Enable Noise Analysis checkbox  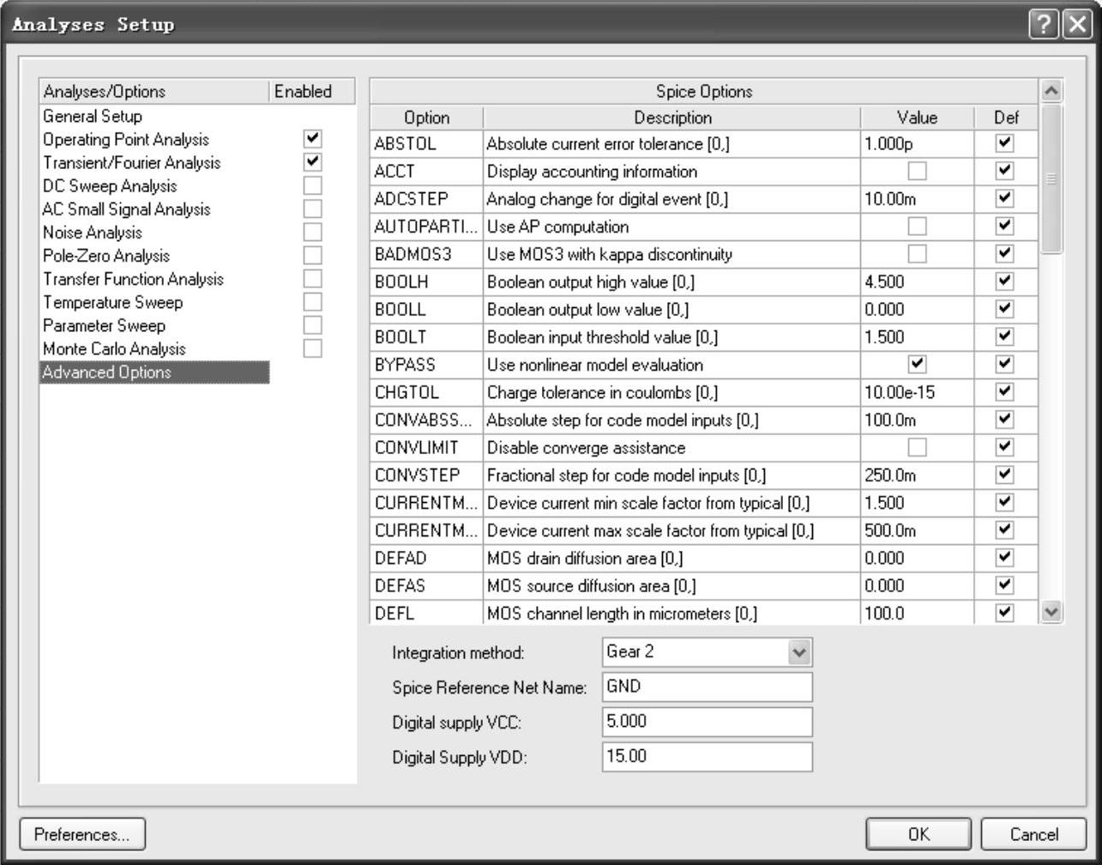click(313, 232)
